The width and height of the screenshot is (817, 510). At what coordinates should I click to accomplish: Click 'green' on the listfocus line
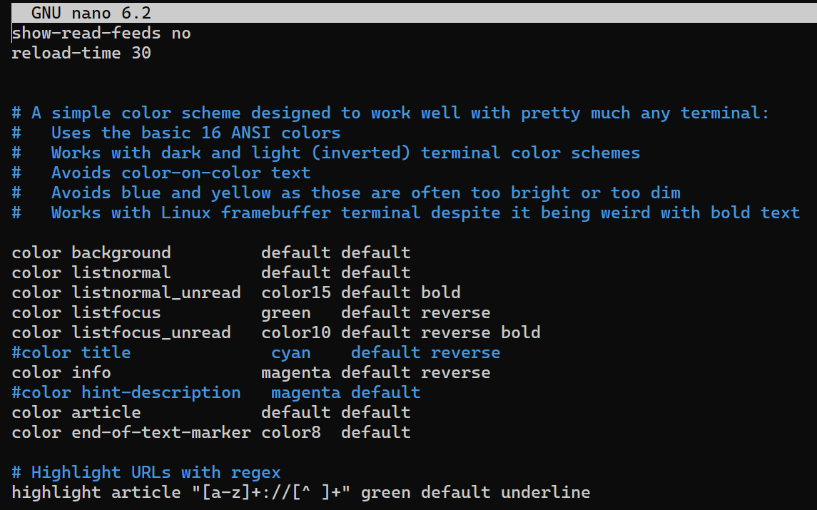click(285, 312)
